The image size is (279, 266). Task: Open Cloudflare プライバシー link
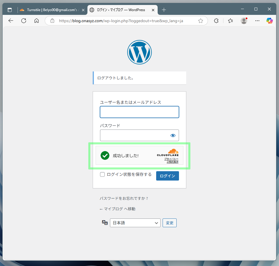point(171,159)
